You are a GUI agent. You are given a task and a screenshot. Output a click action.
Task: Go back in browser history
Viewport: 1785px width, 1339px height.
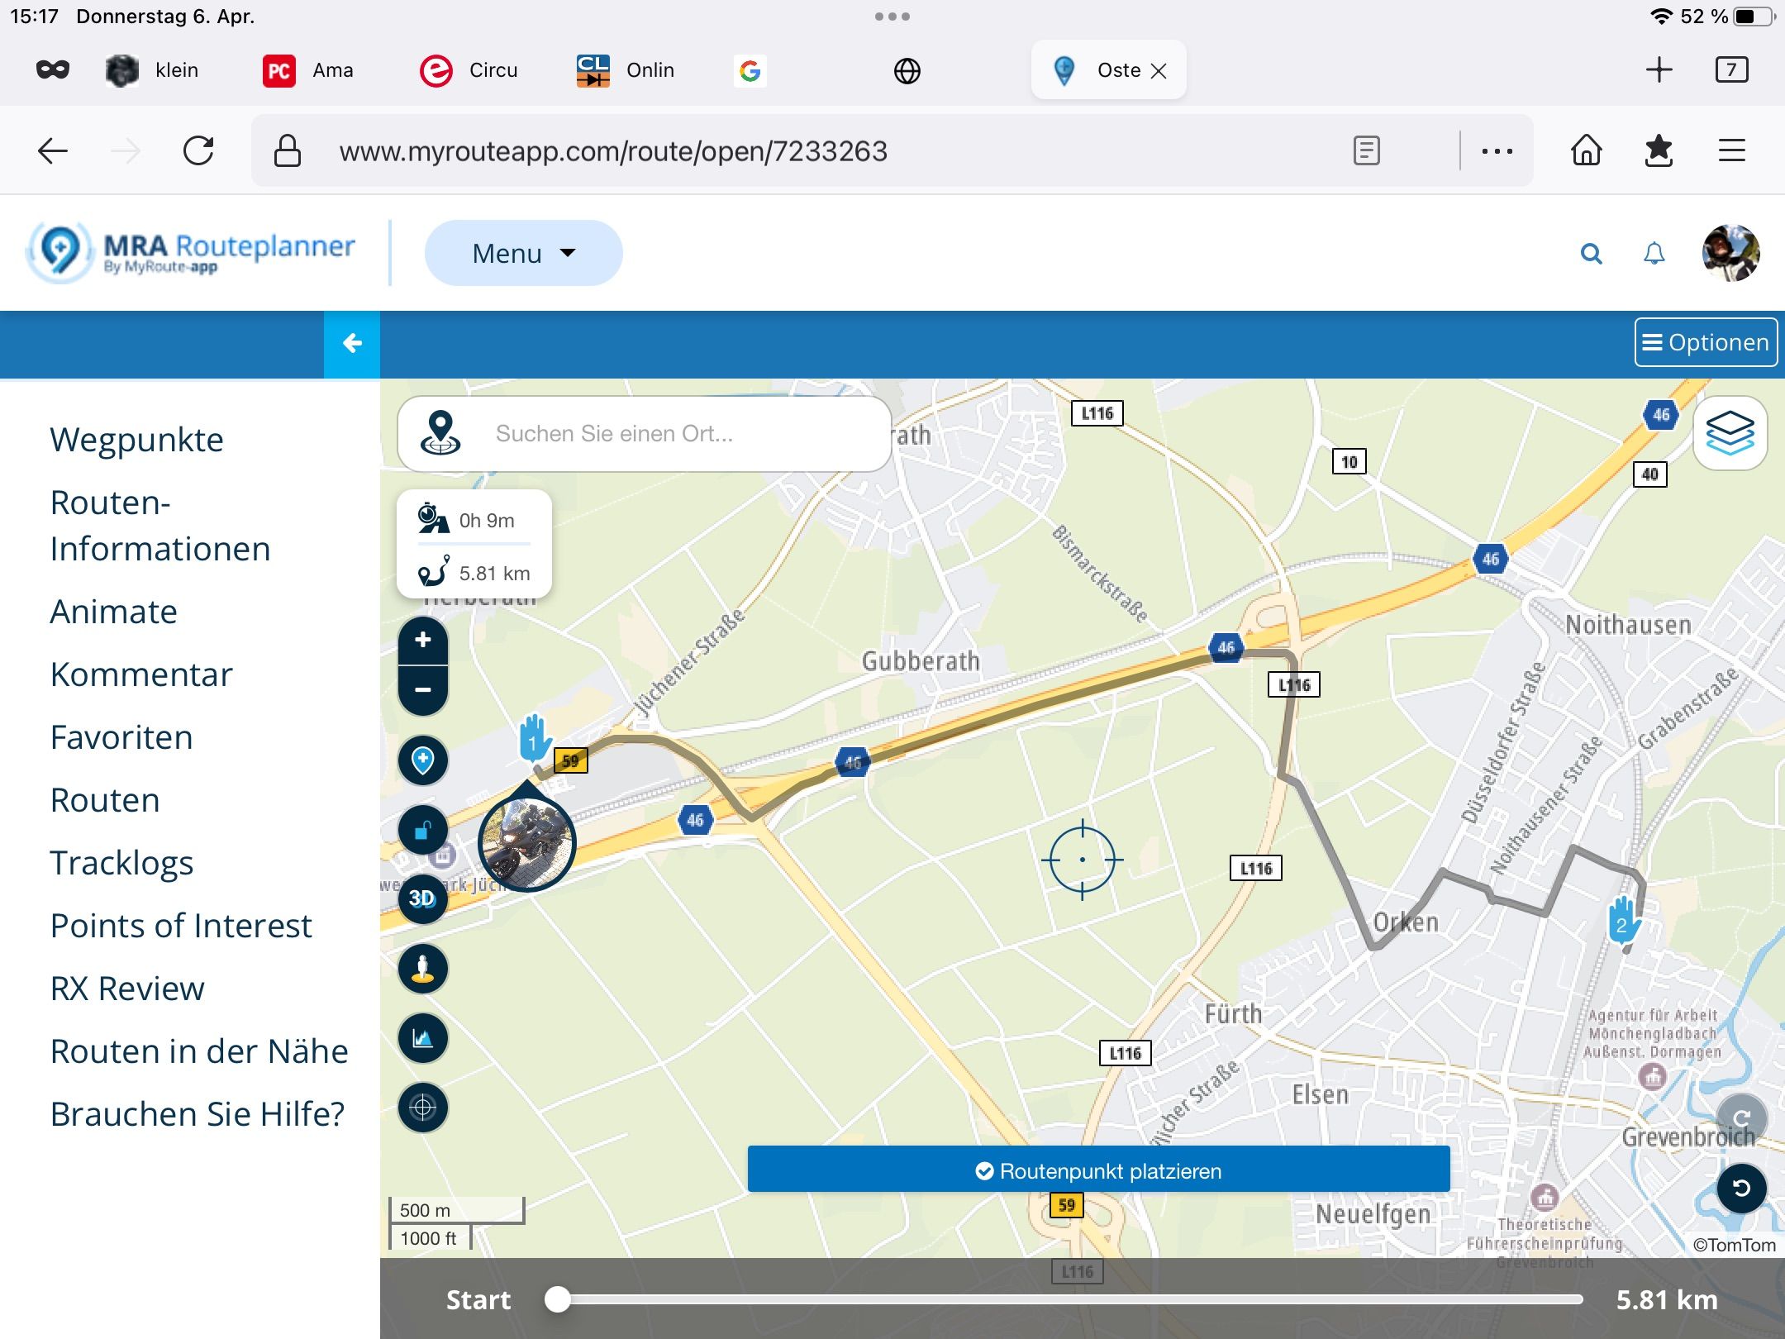[53, 151]
